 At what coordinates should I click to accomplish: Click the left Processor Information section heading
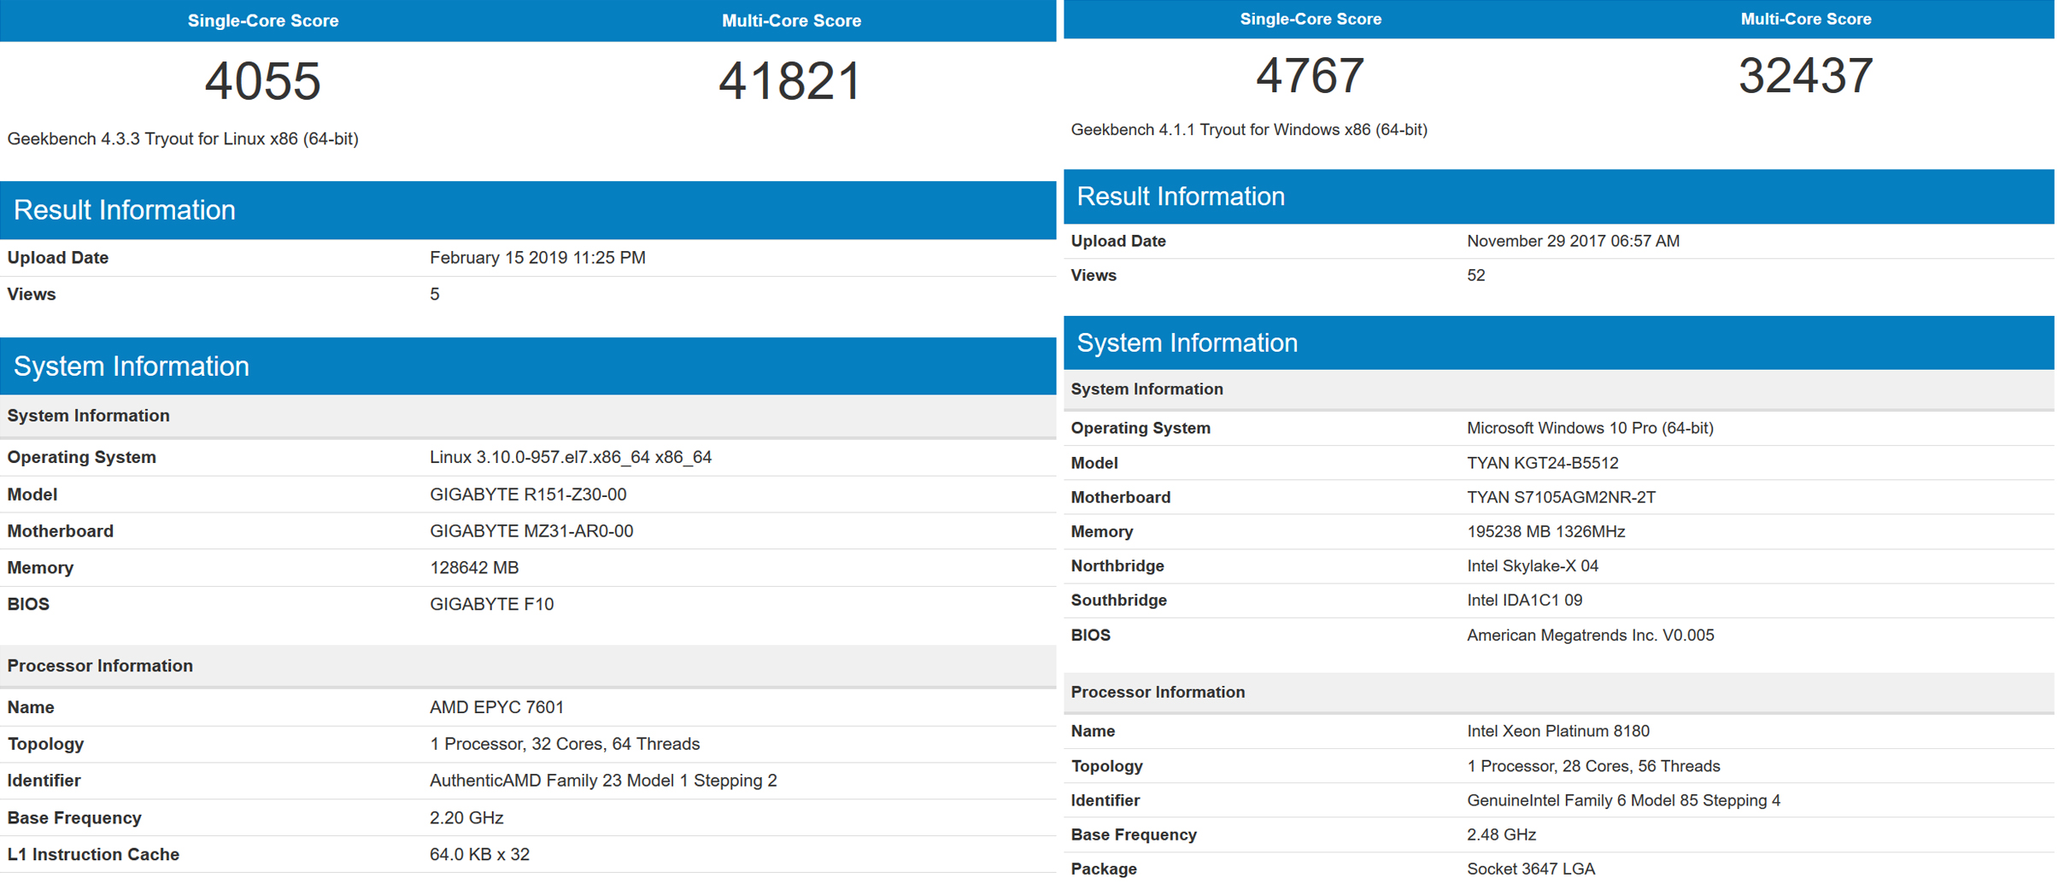coord(100,666)
